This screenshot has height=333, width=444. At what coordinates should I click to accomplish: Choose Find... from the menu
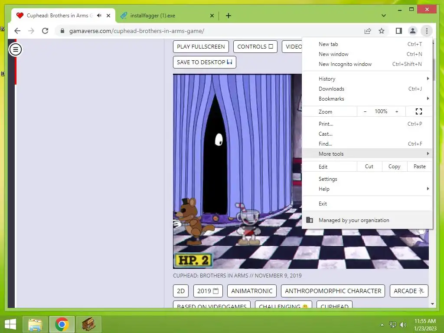[x=367, y=144]
